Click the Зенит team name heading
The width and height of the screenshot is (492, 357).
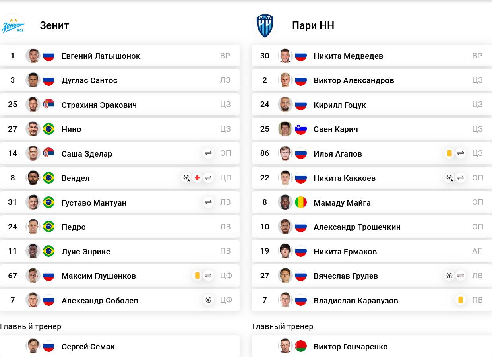pyautogui.click(x=54, y=25)
